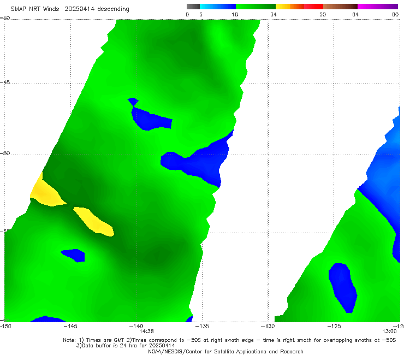The height and width of the screenshot is (355, 404).
Task: Click the gray segment of the wind color bar
Action: [193, 7]
